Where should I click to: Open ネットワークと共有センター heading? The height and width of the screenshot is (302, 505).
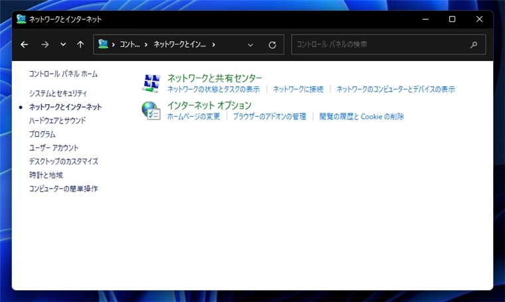coord(215,78)
